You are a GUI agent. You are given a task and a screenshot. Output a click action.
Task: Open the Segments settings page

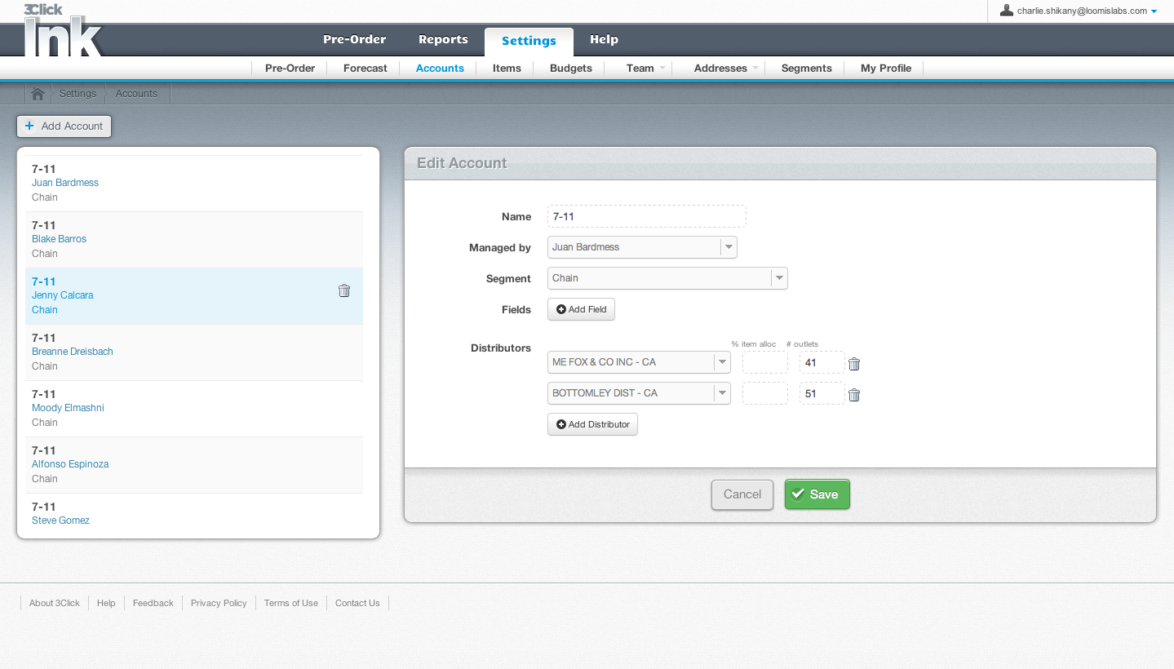[x=806, y=69]
